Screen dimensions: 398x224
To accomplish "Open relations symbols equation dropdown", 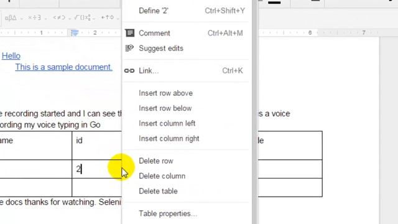I will click(62, 18).
